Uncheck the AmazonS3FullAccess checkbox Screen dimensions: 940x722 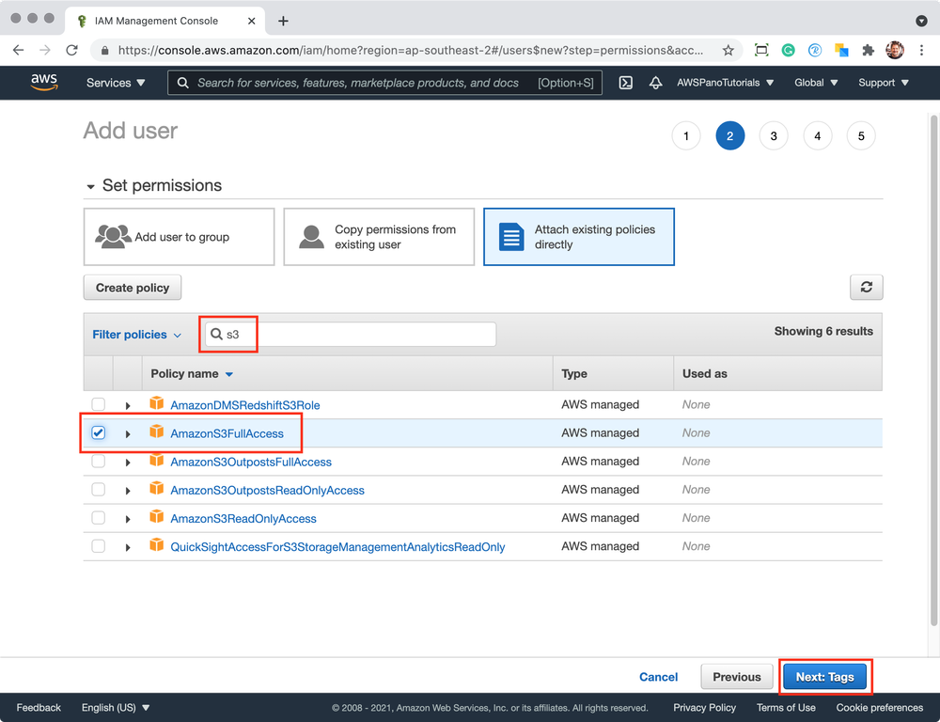click(99, 432)
